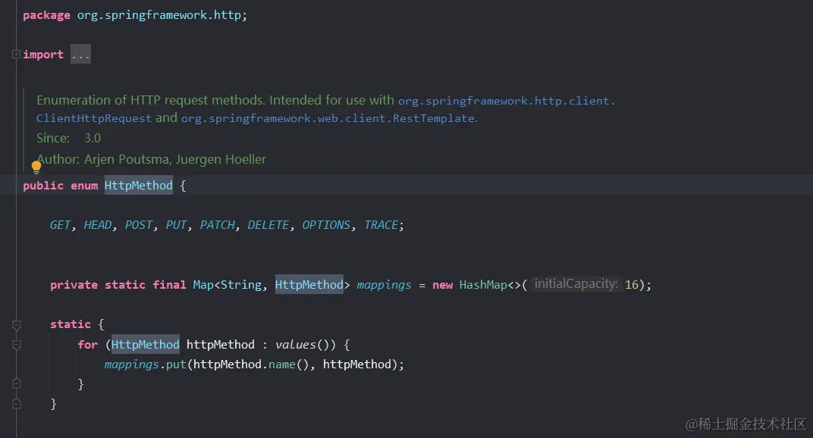Click the PUT enum constant
The width and height of the screenshot is (813, 438).
click(176, 224)
